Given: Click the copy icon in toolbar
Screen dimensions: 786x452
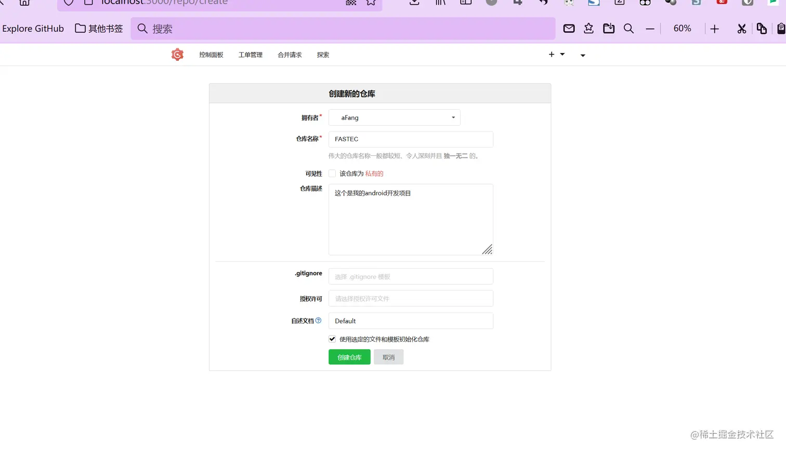Looking at the screenshot, I should click(x=762, y=29).
